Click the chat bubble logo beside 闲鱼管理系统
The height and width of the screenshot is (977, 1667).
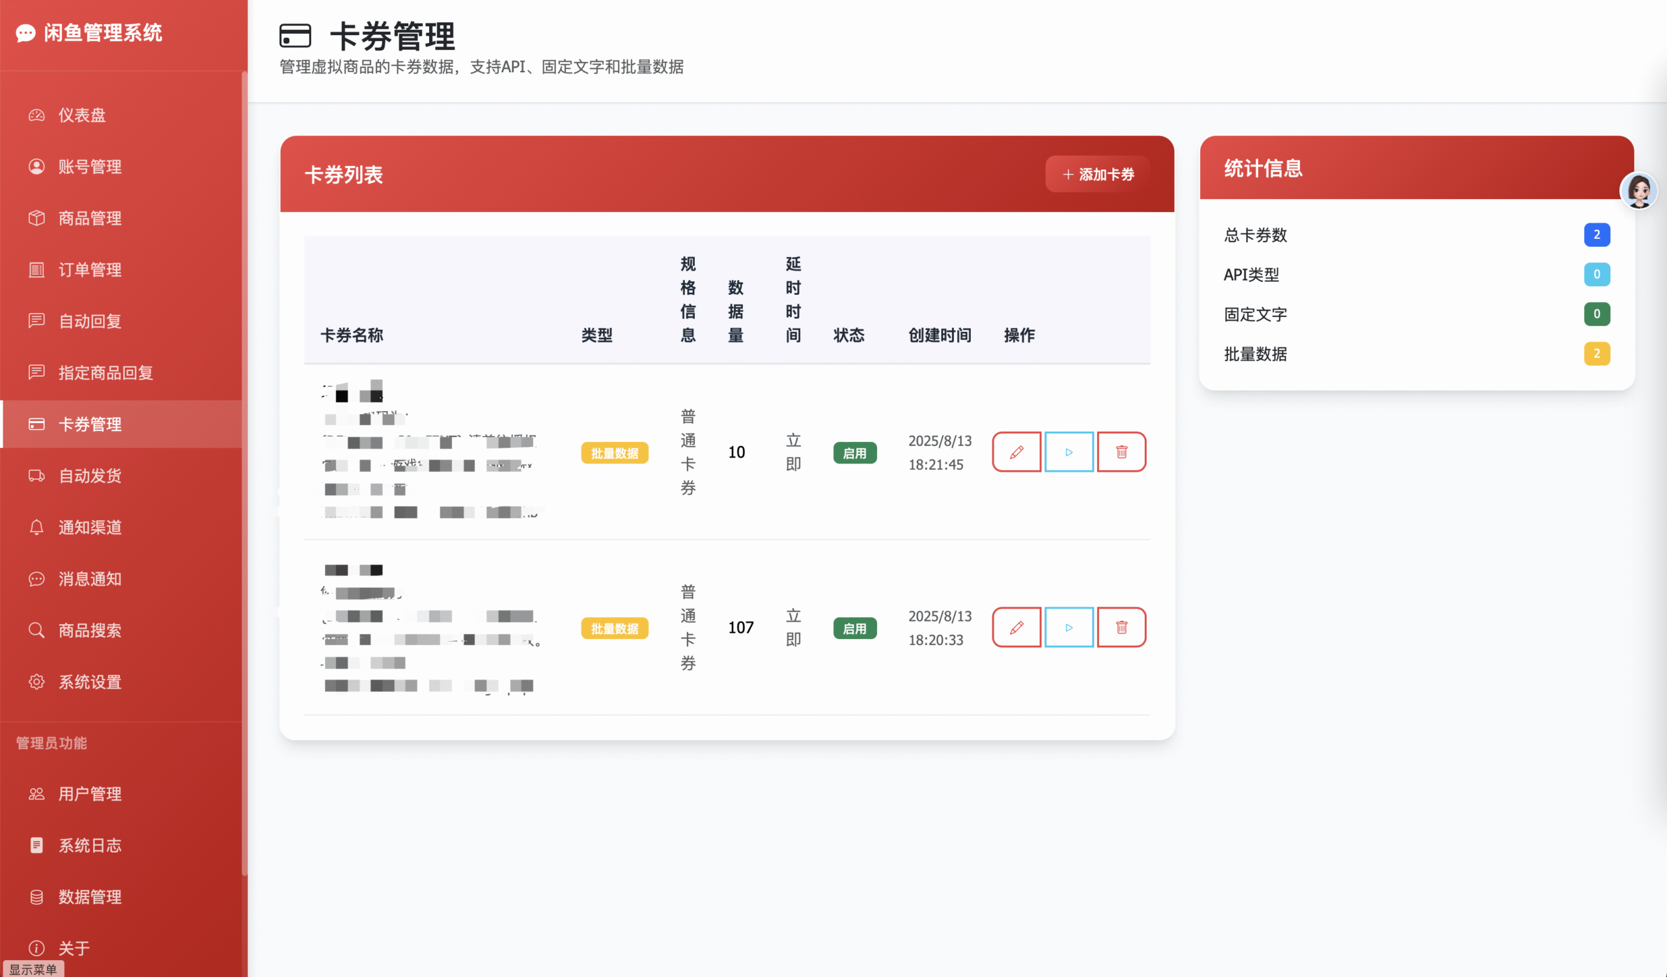tap(25, 33)
